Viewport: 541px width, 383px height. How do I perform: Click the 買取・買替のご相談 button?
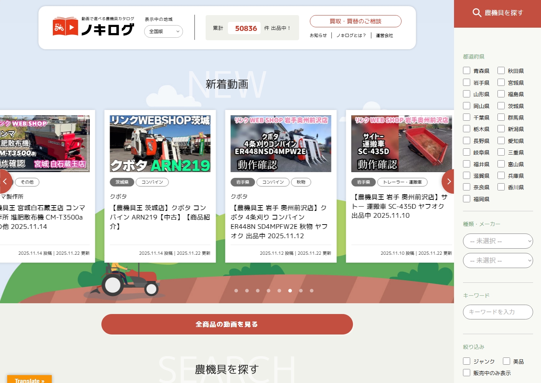(x=356, y=21)
